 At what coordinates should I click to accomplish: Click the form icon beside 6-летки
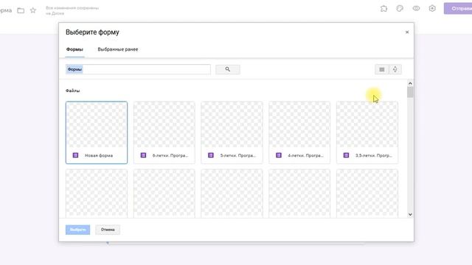click(143, 155)
